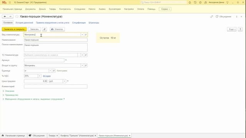Select the Основное tab
This screenshot has height=138, width=246.
(8, 23)
